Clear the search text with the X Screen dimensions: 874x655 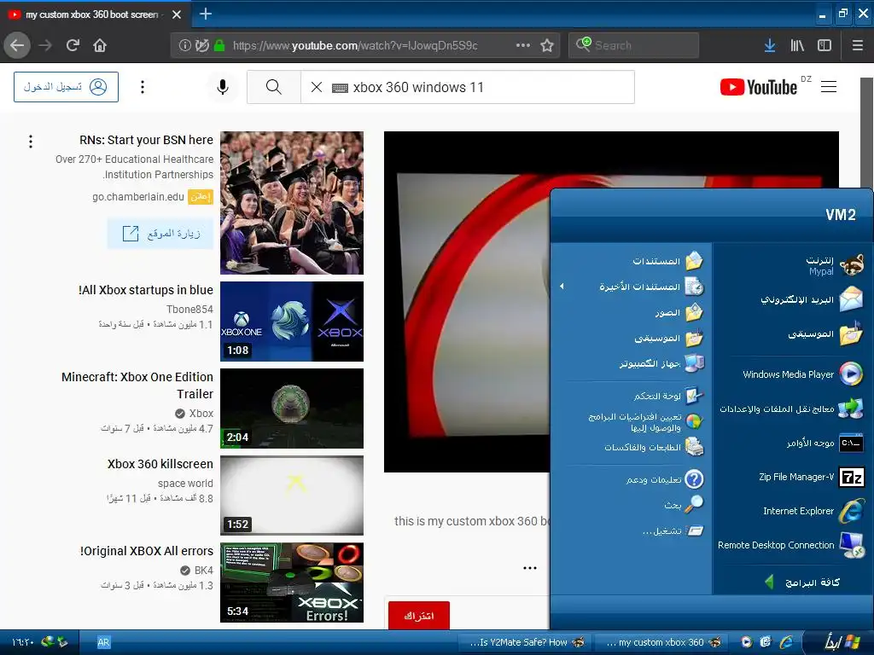(316, 87)
